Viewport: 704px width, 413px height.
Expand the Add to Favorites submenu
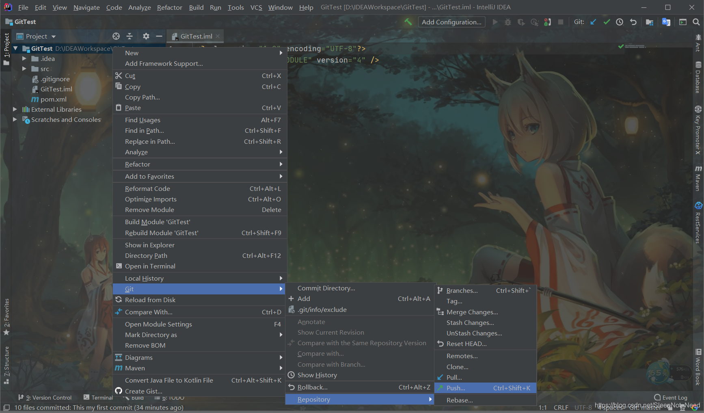click(200, 176)
